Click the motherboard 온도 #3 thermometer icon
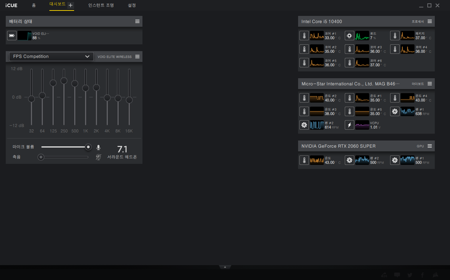Screen dimensions: 450x280 pos(304,111)
